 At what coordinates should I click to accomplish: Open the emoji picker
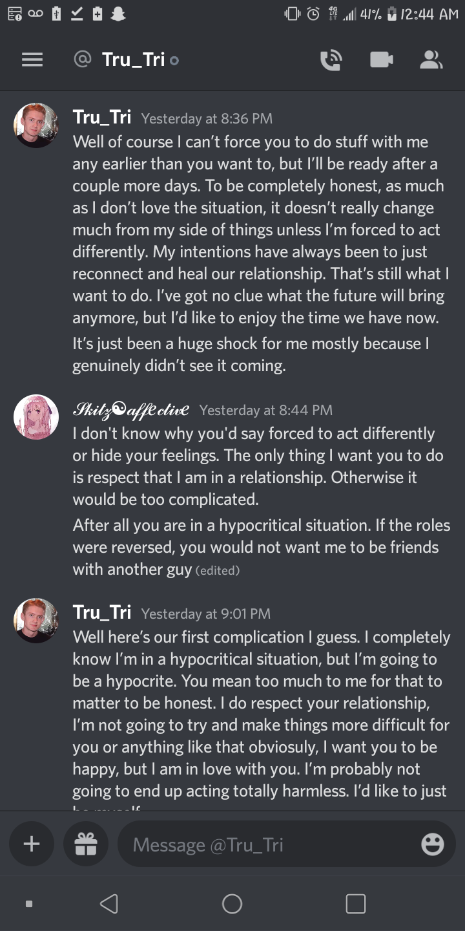[x=432, y=844]
